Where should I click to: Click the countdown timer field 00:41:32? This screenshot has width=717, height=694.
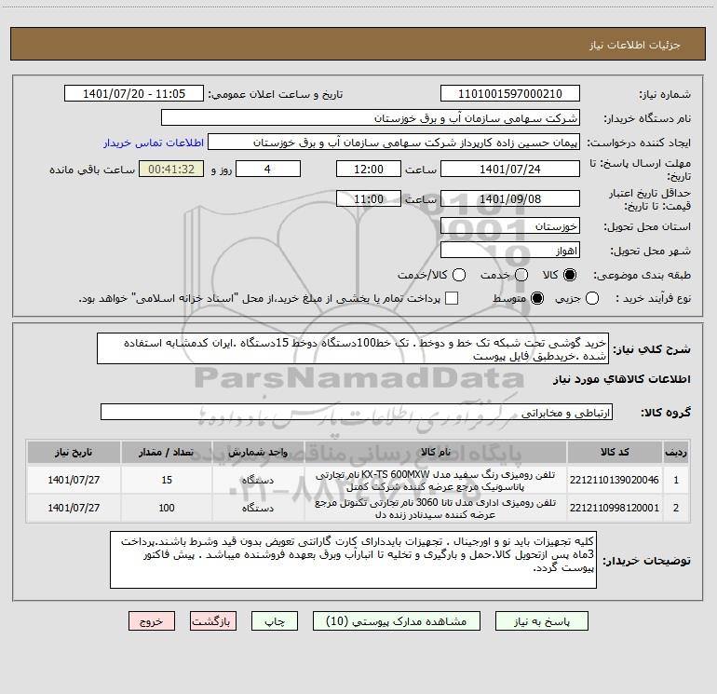pyautogui.click(x=171, y=169)
